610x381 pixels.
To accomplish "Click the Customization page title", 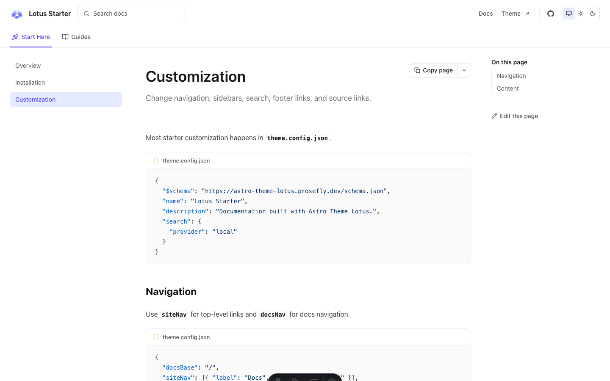I will click(x=196, y=77).
